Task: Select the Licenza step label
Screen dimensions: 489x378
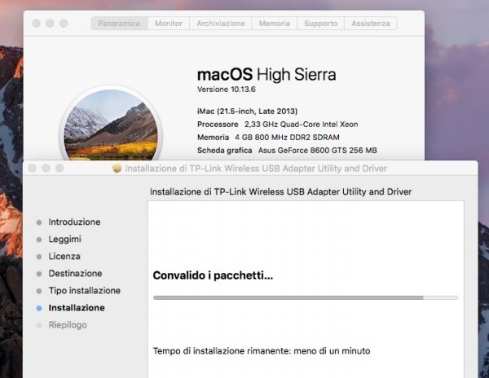Action: point(64,256)
